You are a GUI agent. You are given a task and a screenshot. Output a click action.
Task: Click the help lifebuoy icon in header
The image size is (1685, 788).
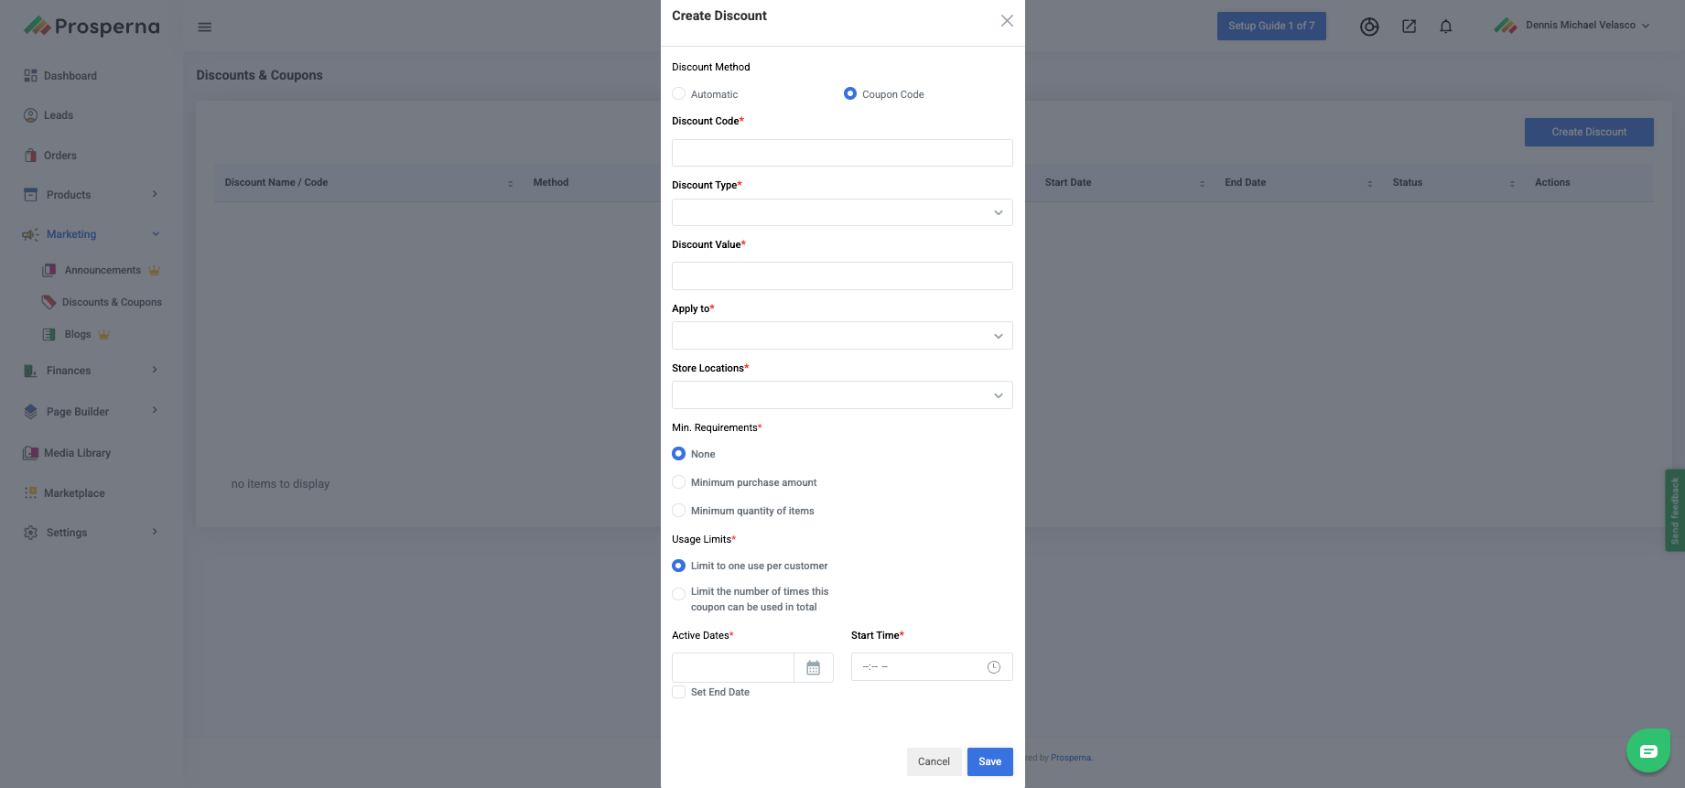[1369, 27]
